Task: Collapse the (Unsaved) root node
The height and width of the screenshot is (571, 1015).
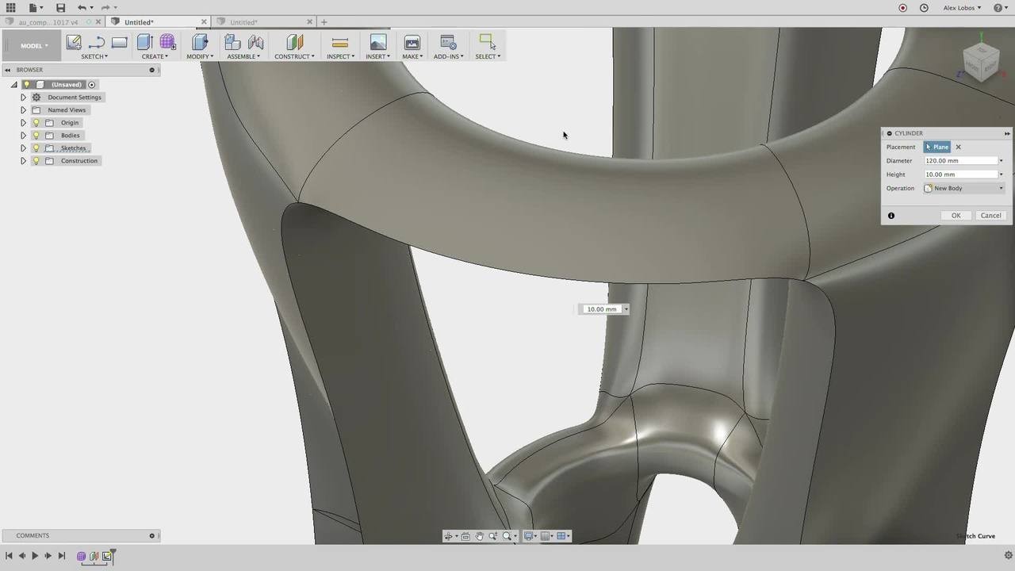Action: click(x=13, y=85)
